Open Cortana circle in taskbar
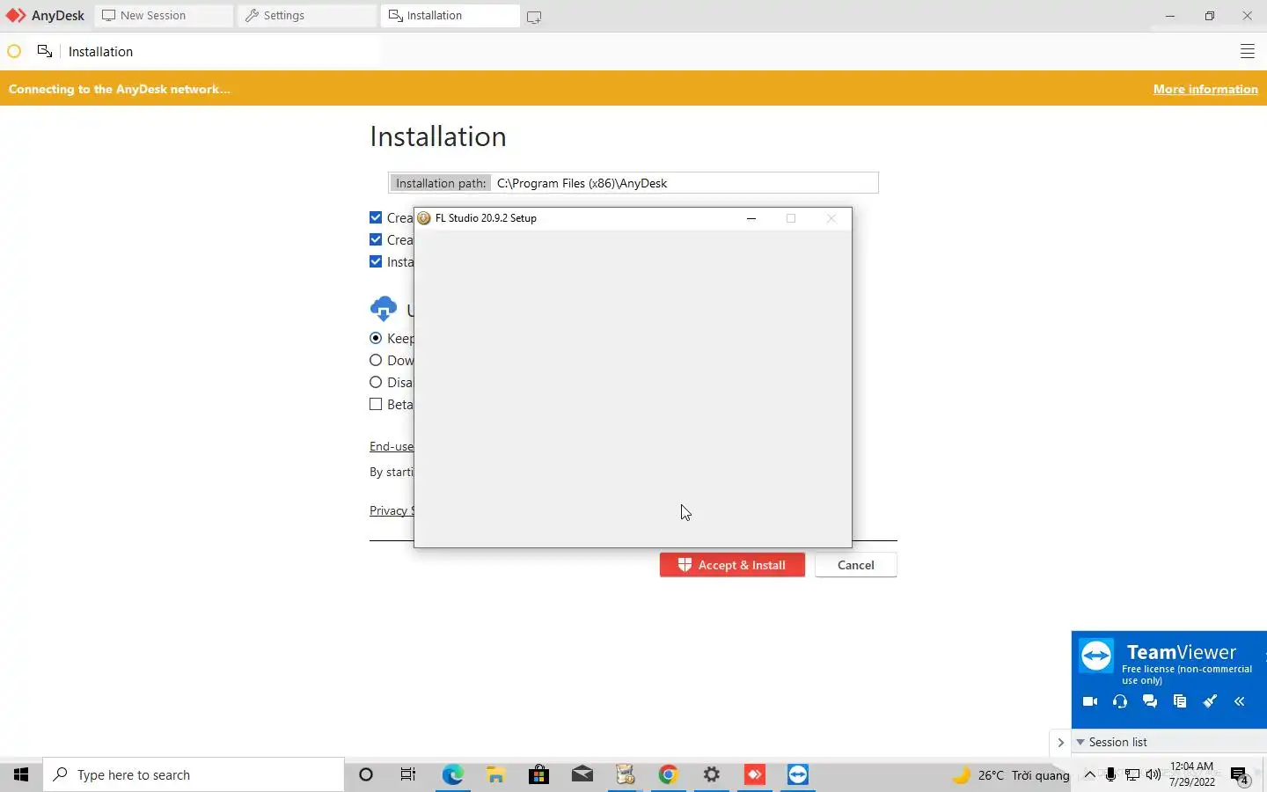 click(366, 774)
